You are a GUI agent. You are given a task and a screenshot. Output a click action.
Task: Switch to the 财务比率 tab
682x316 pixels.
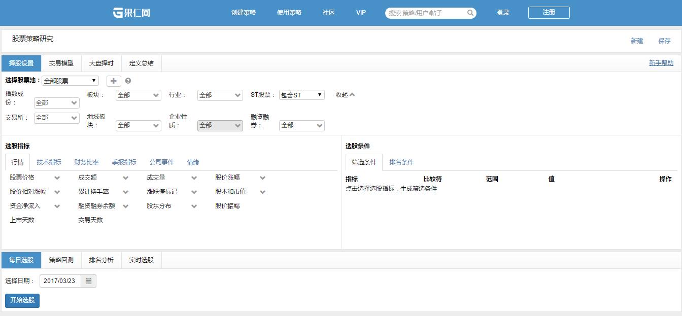point(86,162)
